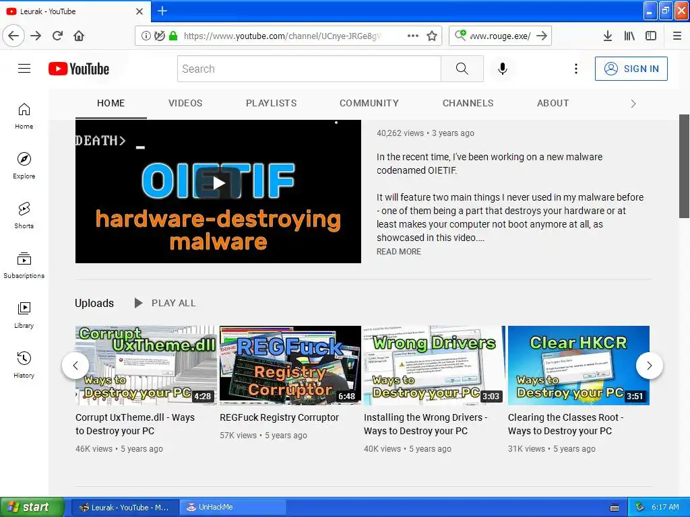Click the green padlock connection icon
Image resolution: width=690 pixels, height=517 pixels.
point(173,36)
